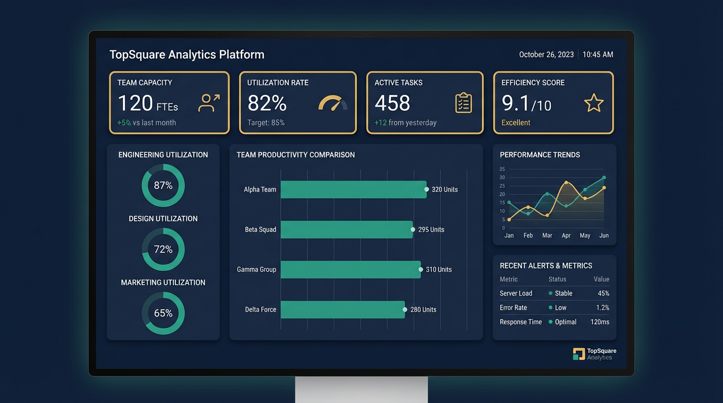
Task: Click the Target: 85% link text
Action: coord(266,122)
